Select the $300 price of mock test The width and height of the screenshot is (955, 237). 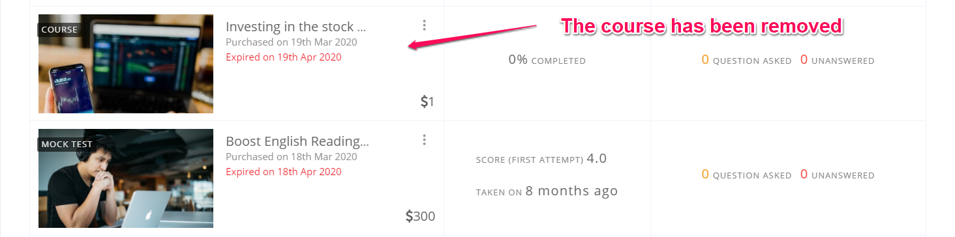[420, 216]
